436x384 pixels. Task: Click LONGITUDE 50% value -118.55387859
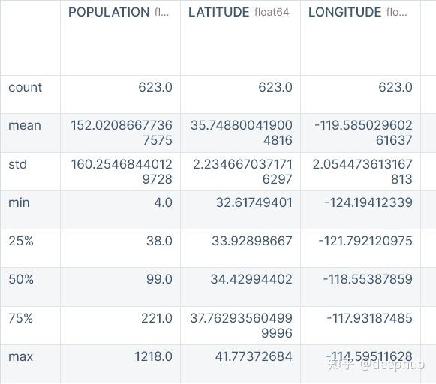(x=368, y=279)
